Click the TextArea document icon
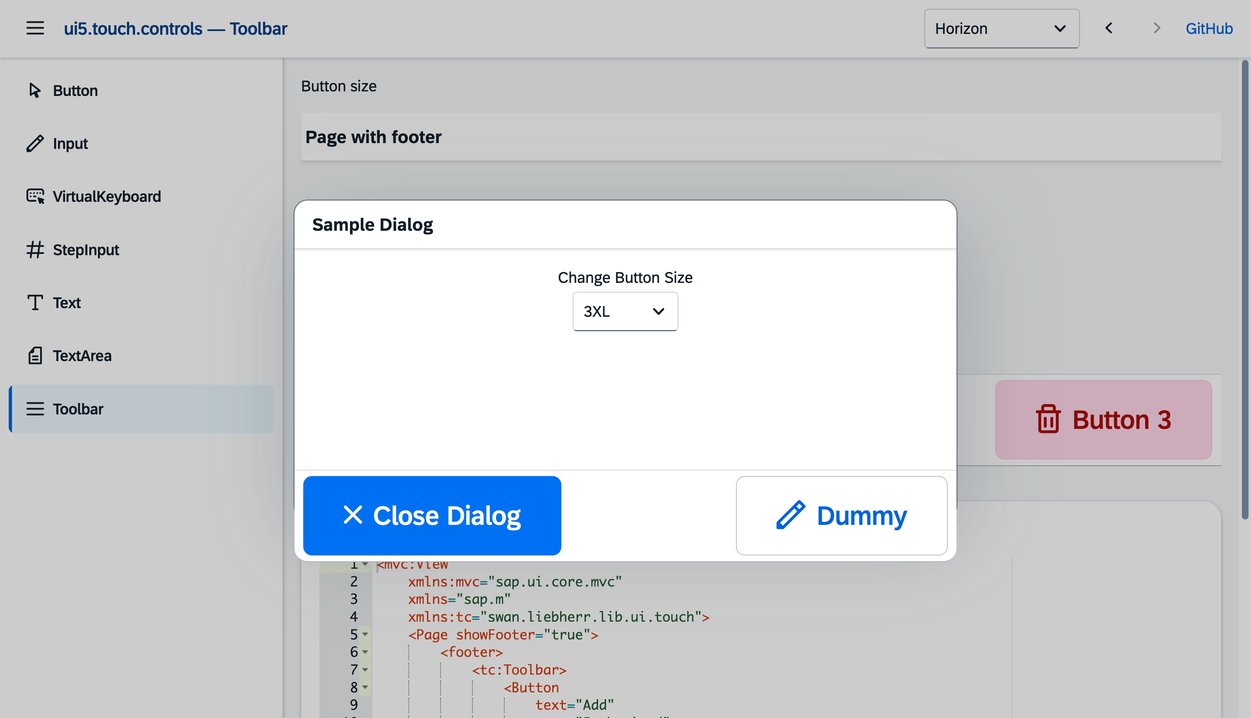The height and width of the screenshot is (718, 1251). [x=35, y=356]
